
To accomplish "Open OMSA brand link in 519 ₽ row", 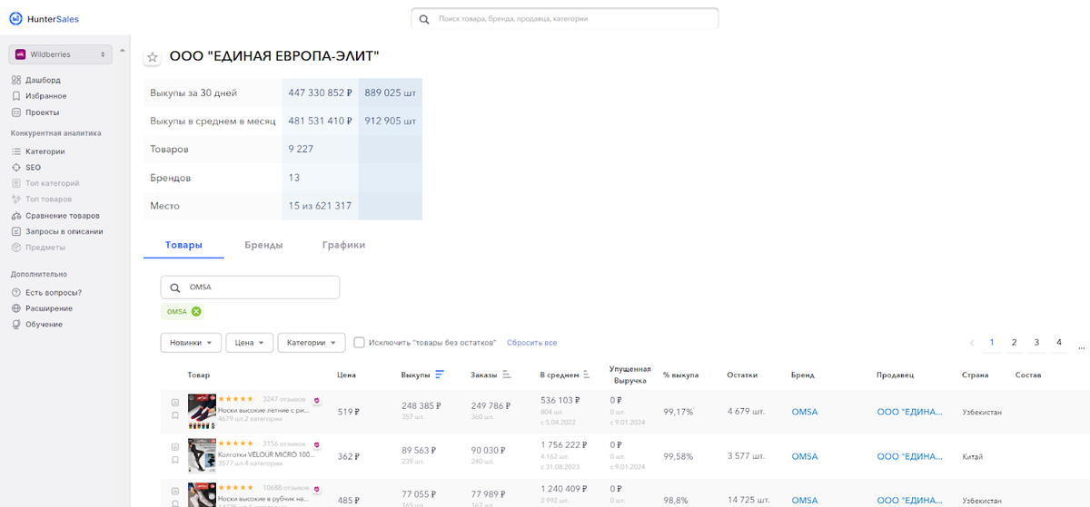I will coord(804,412).
